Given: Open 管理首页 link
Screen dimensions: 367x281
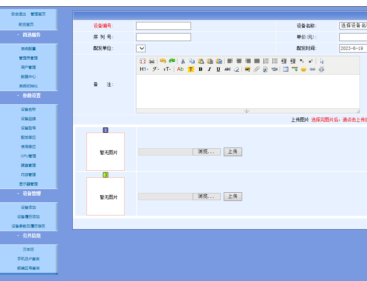Looking at the screenshot, I should point(38,14).
